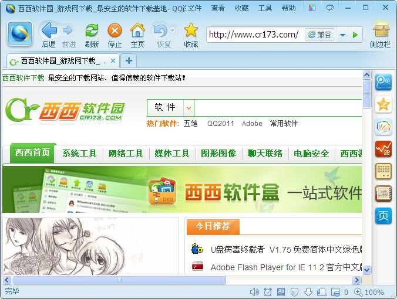The width and height of the screenshot is (397, 299).
Task: Open Adobe Flash Player for IE link
Action: tap(286, 267)
